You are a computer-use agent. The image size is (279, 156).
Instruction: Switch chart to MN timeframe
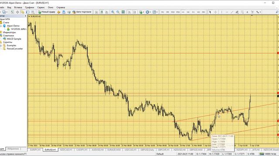pos(204,12)
